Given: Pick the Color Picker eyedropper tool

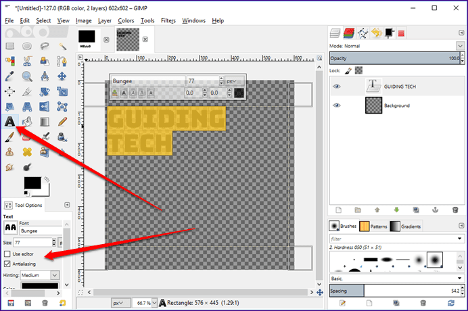Looking at the screenshot, I should tap(10, 76).
